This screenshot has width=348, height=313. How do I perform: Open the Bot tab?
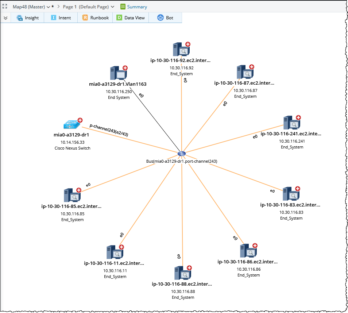[165, 18]
